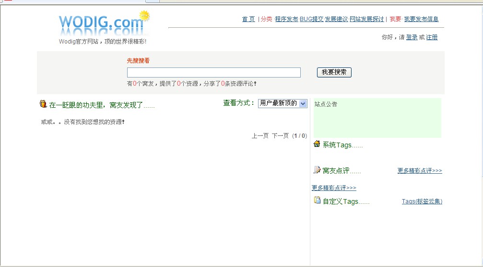Viewport: 483px width, 267px height.
Task: Click the 系统Tags heading text
Action: [x=342, y=145]
